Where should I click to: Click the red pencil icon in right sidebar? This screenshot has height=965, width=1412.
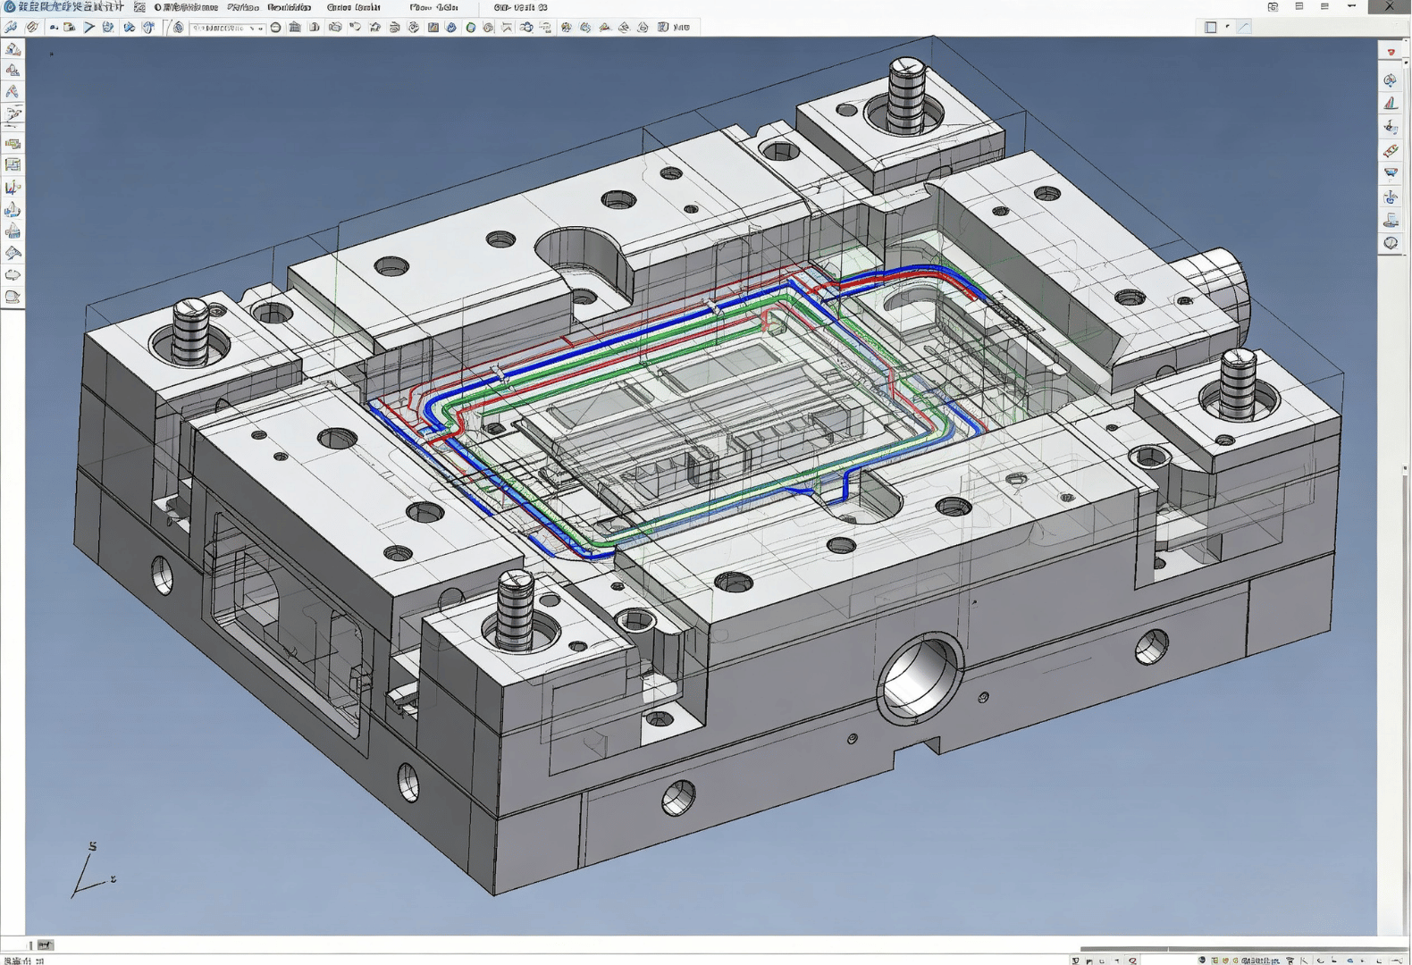(1391, 150)
